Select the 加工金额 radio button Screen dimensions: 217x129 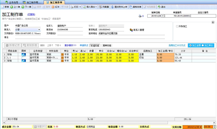[191, 45]
